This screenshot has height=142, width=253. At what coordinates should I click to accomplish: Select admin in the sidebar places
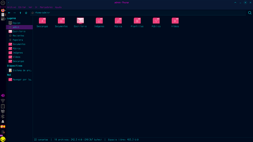pyautogui.click(x=19, y=27)
